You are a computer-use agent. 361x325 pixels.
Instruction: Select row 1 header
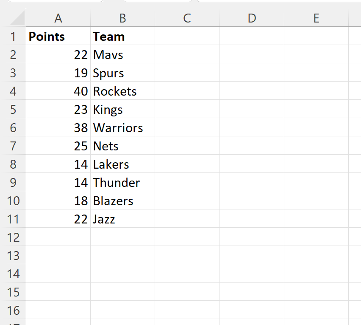(13, 37)
